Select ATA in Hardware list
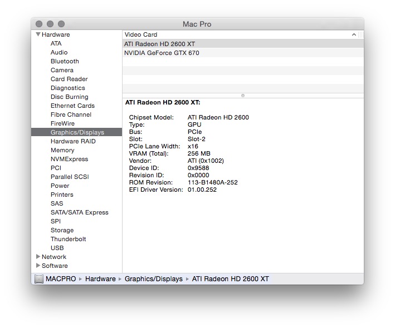 [x=56, y=43]
